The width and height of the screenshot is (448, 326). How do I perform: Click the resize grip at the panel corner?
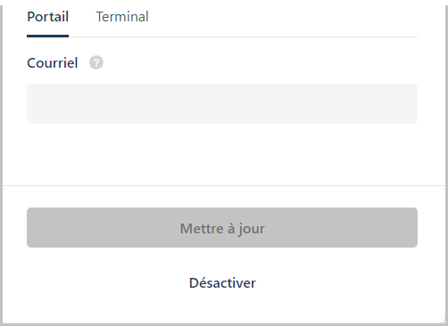coord(443,321)
